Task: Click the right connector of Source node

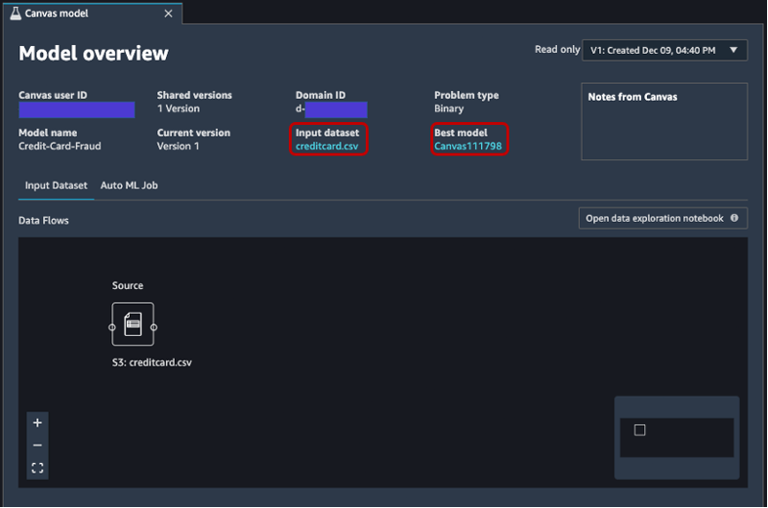Action: pyautogui.click(x=154, y=327)
